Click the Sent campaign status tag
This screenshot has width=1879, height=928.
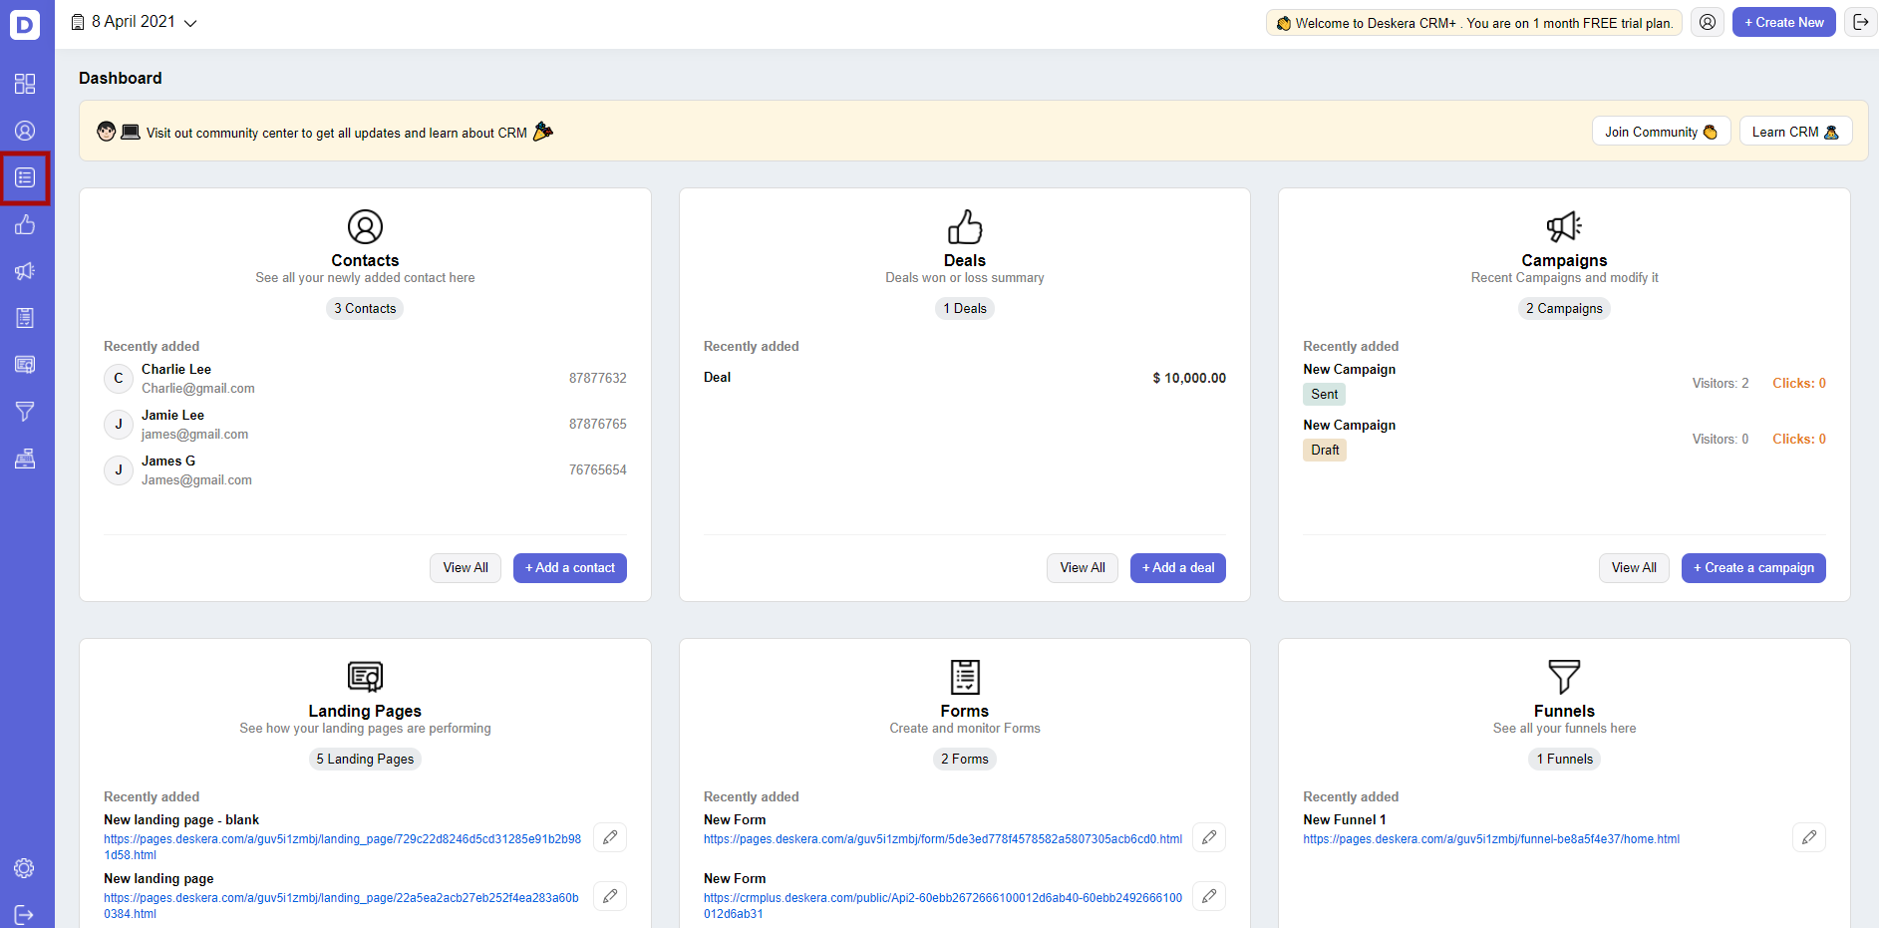click(x=1324, y=395)
